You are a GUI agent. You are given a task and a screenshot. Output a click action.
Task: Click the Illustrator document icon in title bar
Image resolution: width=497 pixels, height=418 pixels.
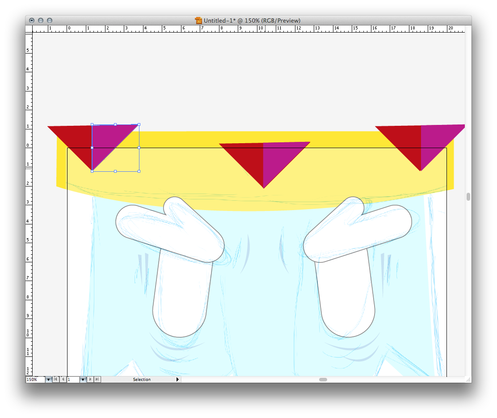198,21
